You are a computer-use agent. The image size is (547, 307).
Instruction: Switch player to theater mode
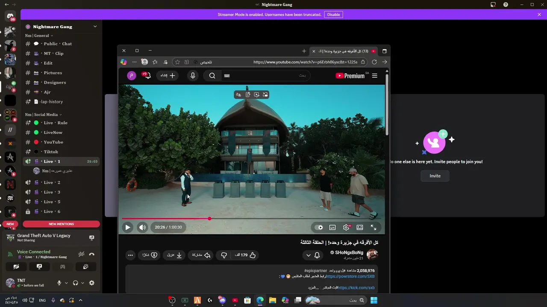tap(360, 227)
